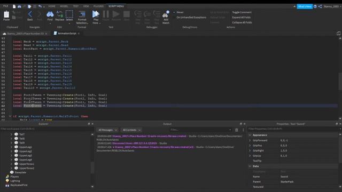Expand the UpperTorso1 tree item
This screenshot has width=342, height=192.
[x=11, y=164]
